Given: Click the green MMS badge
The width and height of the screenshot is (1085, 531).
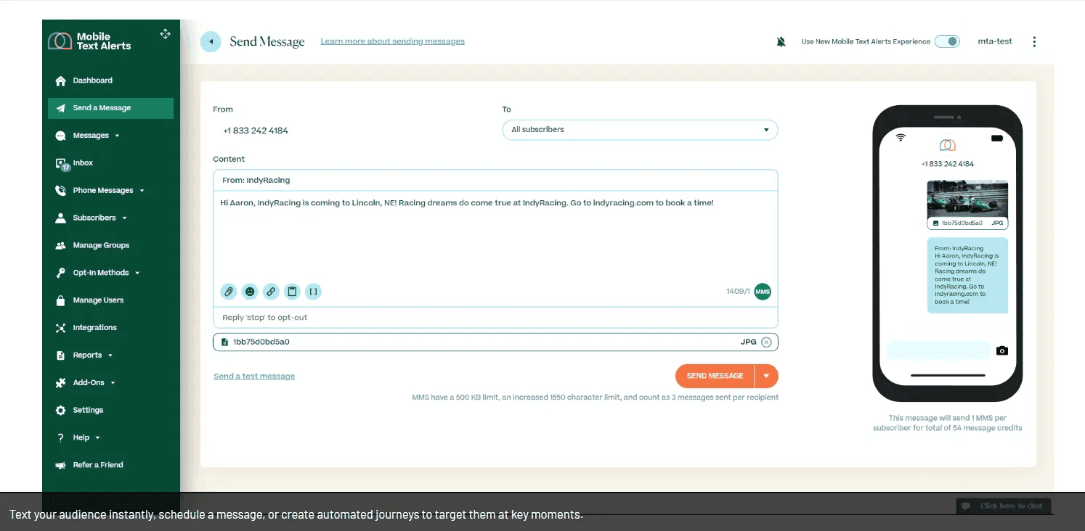Looking at the screenshot, I should [763, 292].
